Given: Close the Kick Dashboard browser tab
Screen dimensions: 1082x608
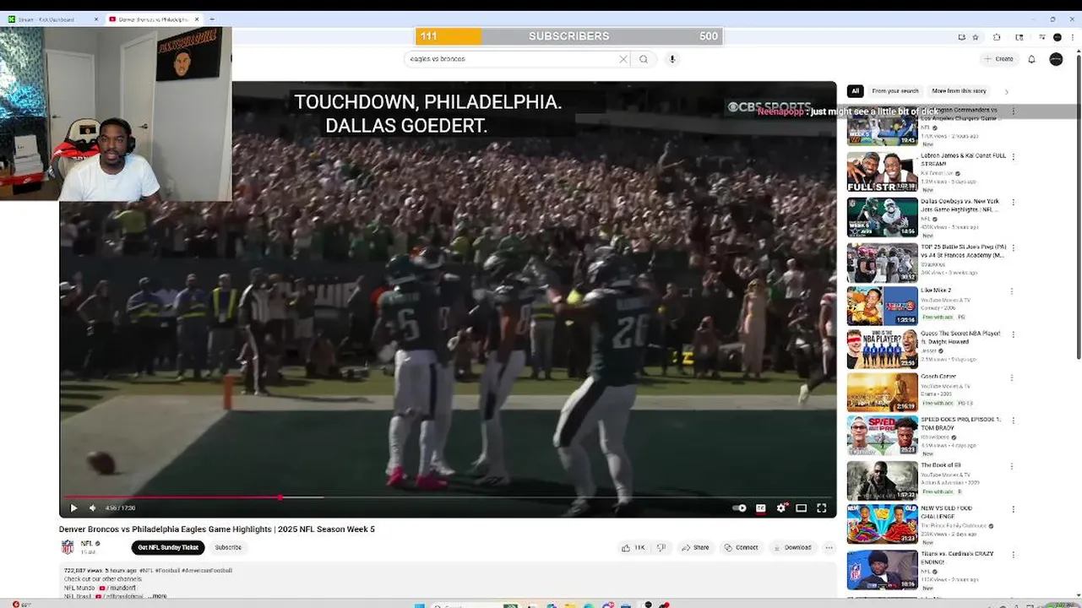Looking at the screenshot, I should point(96,19).
